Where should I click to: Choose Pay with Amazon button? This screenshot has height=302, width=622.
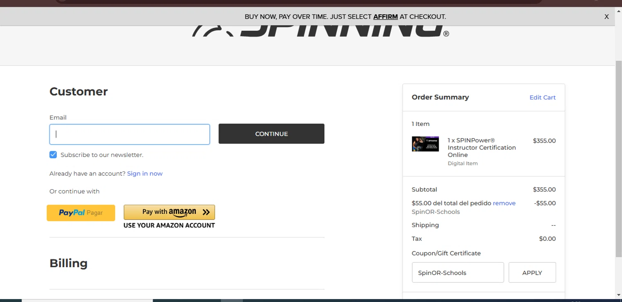169,212
